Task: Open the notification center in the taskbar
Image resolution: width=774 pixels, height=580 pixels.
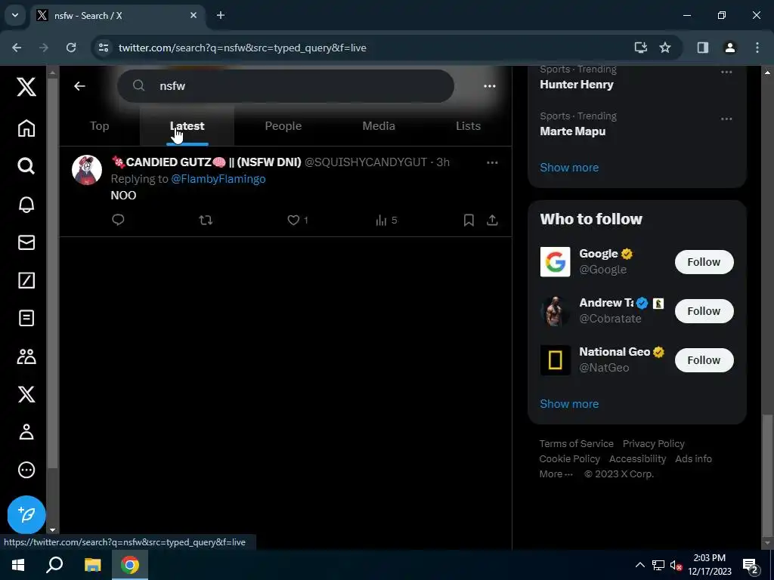Action: [750, 566]
